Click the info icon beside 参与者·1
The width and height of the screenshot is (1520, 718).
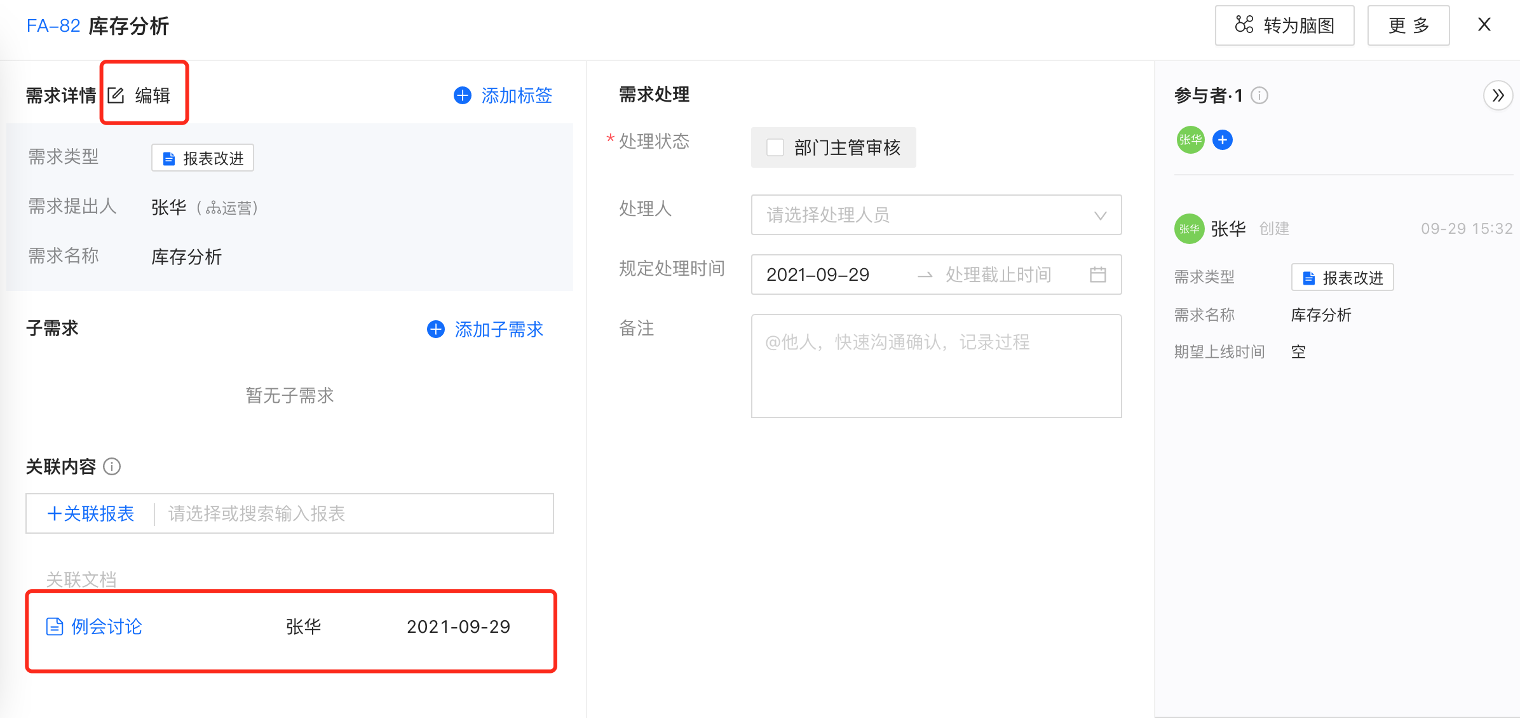click(x=1259, y=96)
